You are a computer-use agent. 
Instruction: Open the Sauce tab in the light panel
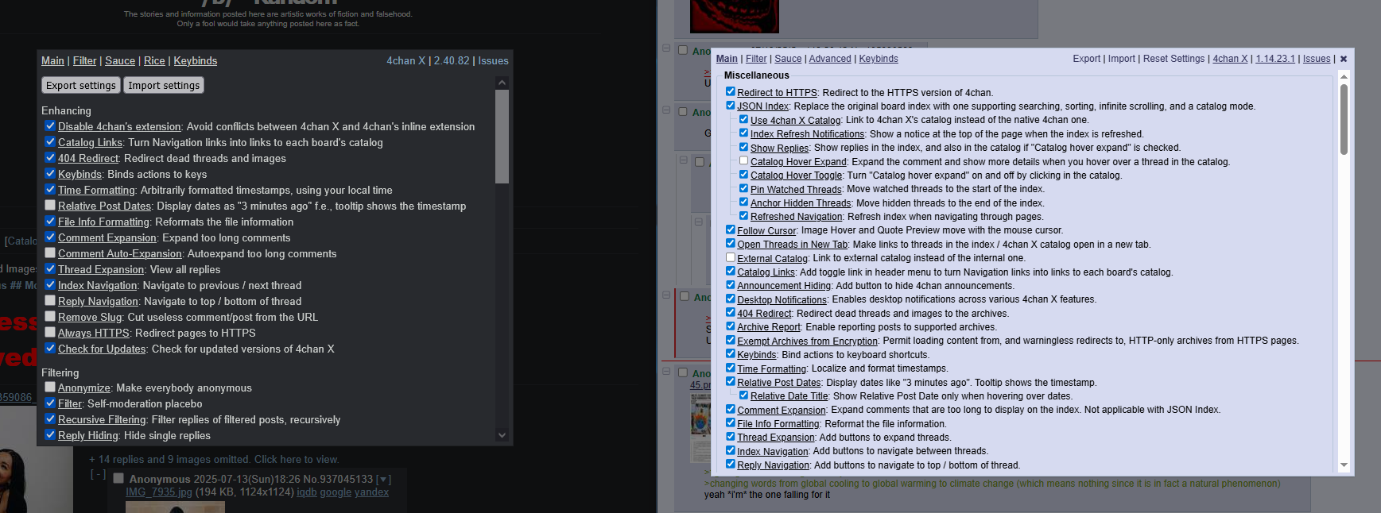tap(788, 59)
